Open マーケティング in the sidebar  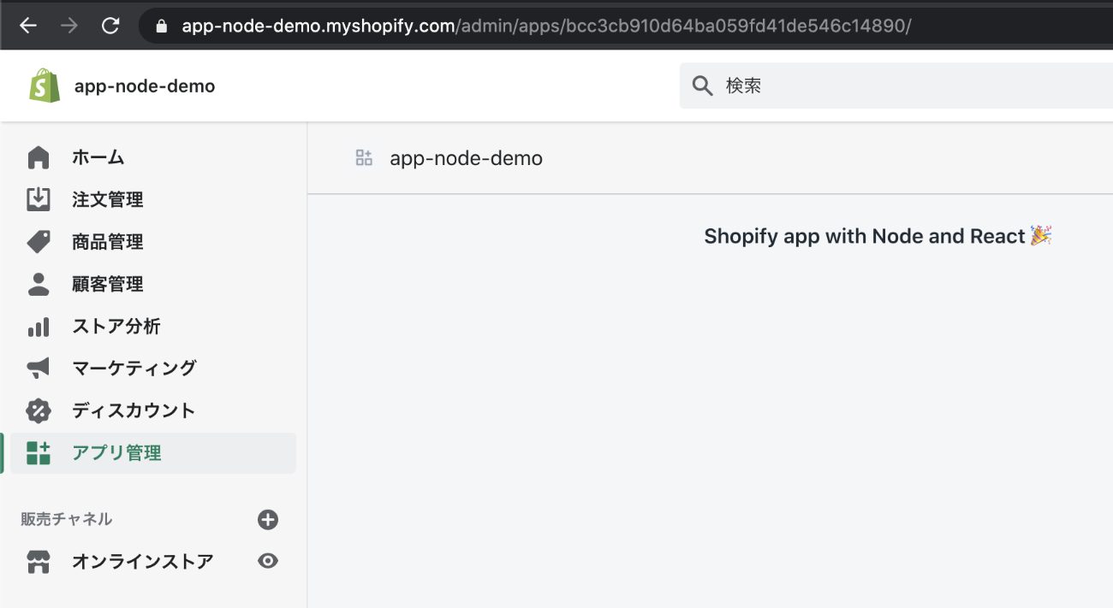pos(134,368)
